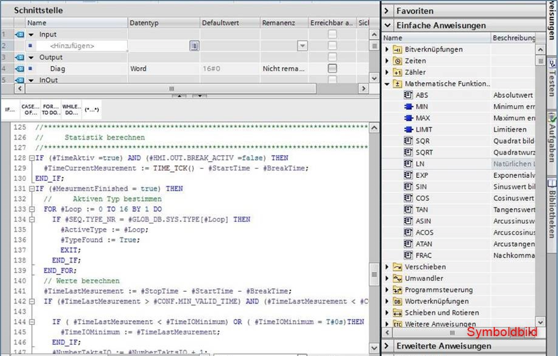Screen dimensions: 558x356
Task: Toggle Erreichbar checkbox in Input row
Action: [x=332, y=34]
